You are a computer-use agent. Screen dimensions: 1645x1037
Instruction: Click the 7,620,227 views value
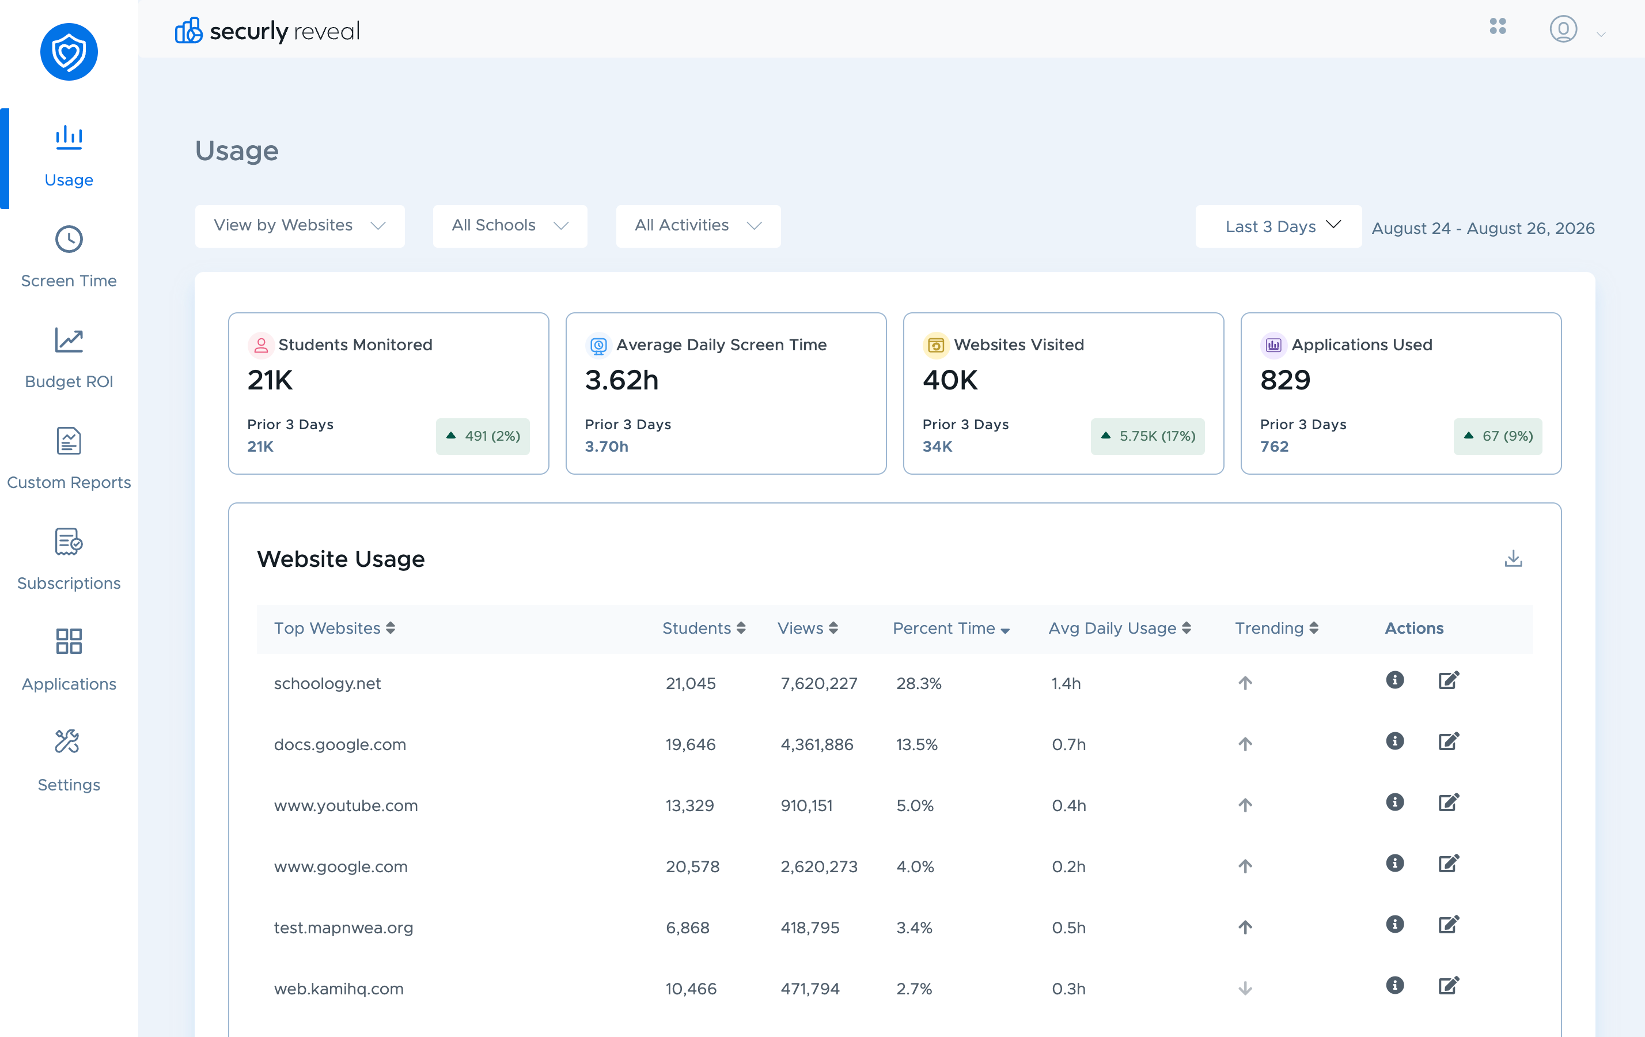(x=818, y=683)
